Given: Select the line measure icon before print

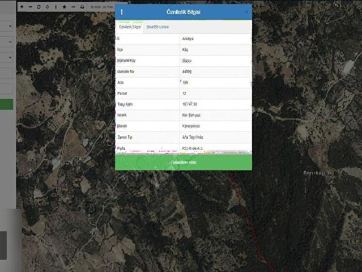Looking at the screenshot, I should coord(73,7).
